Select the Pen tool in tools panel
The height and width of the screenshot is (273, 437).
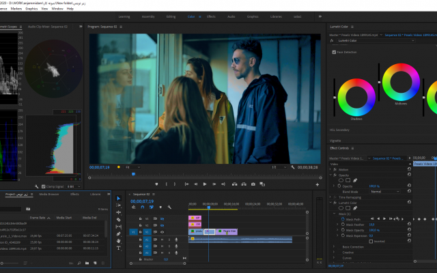tap(118, 234)
